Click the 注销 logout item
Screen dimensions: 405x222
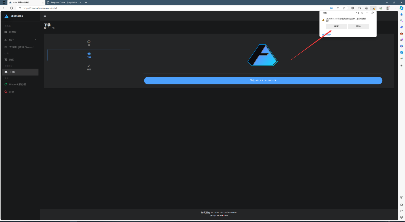(12, 92)
